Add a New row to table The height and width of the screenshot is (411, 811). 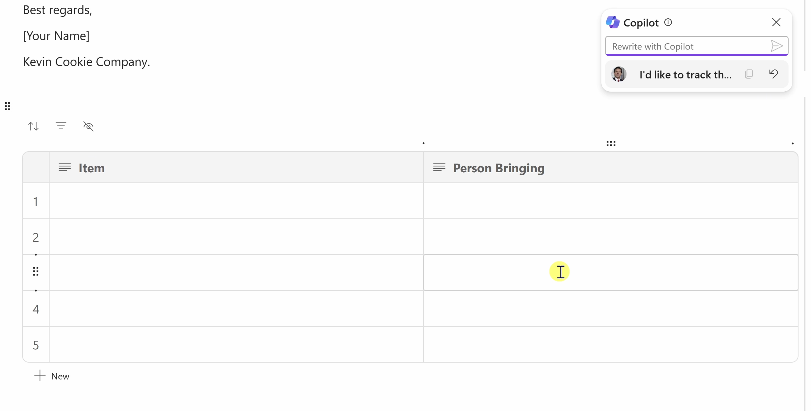click(52, 376)
